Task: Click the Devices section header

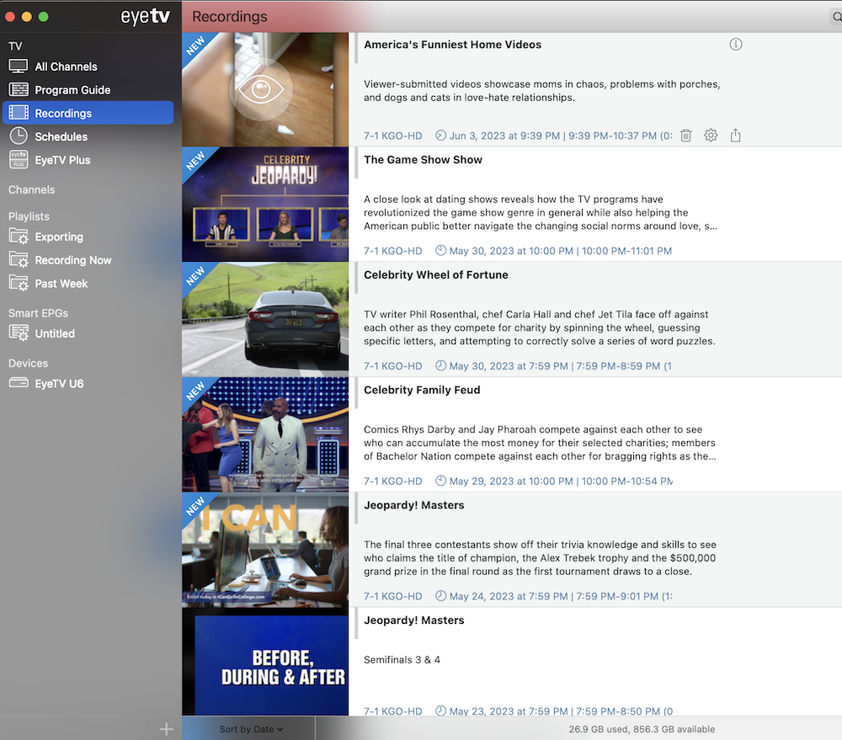Action: (28, 363)
